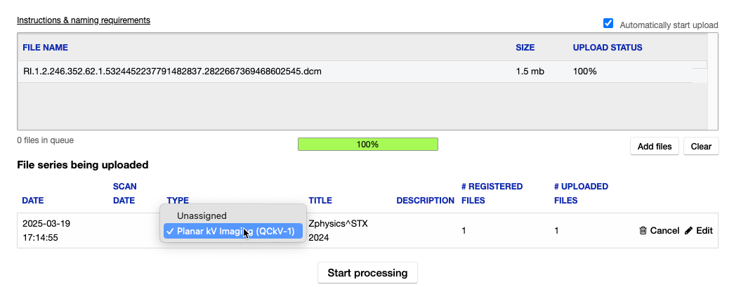Viewport: 734px width, 287px height.
Task: Click the green 100% progress bar
Action: [367, 145]
